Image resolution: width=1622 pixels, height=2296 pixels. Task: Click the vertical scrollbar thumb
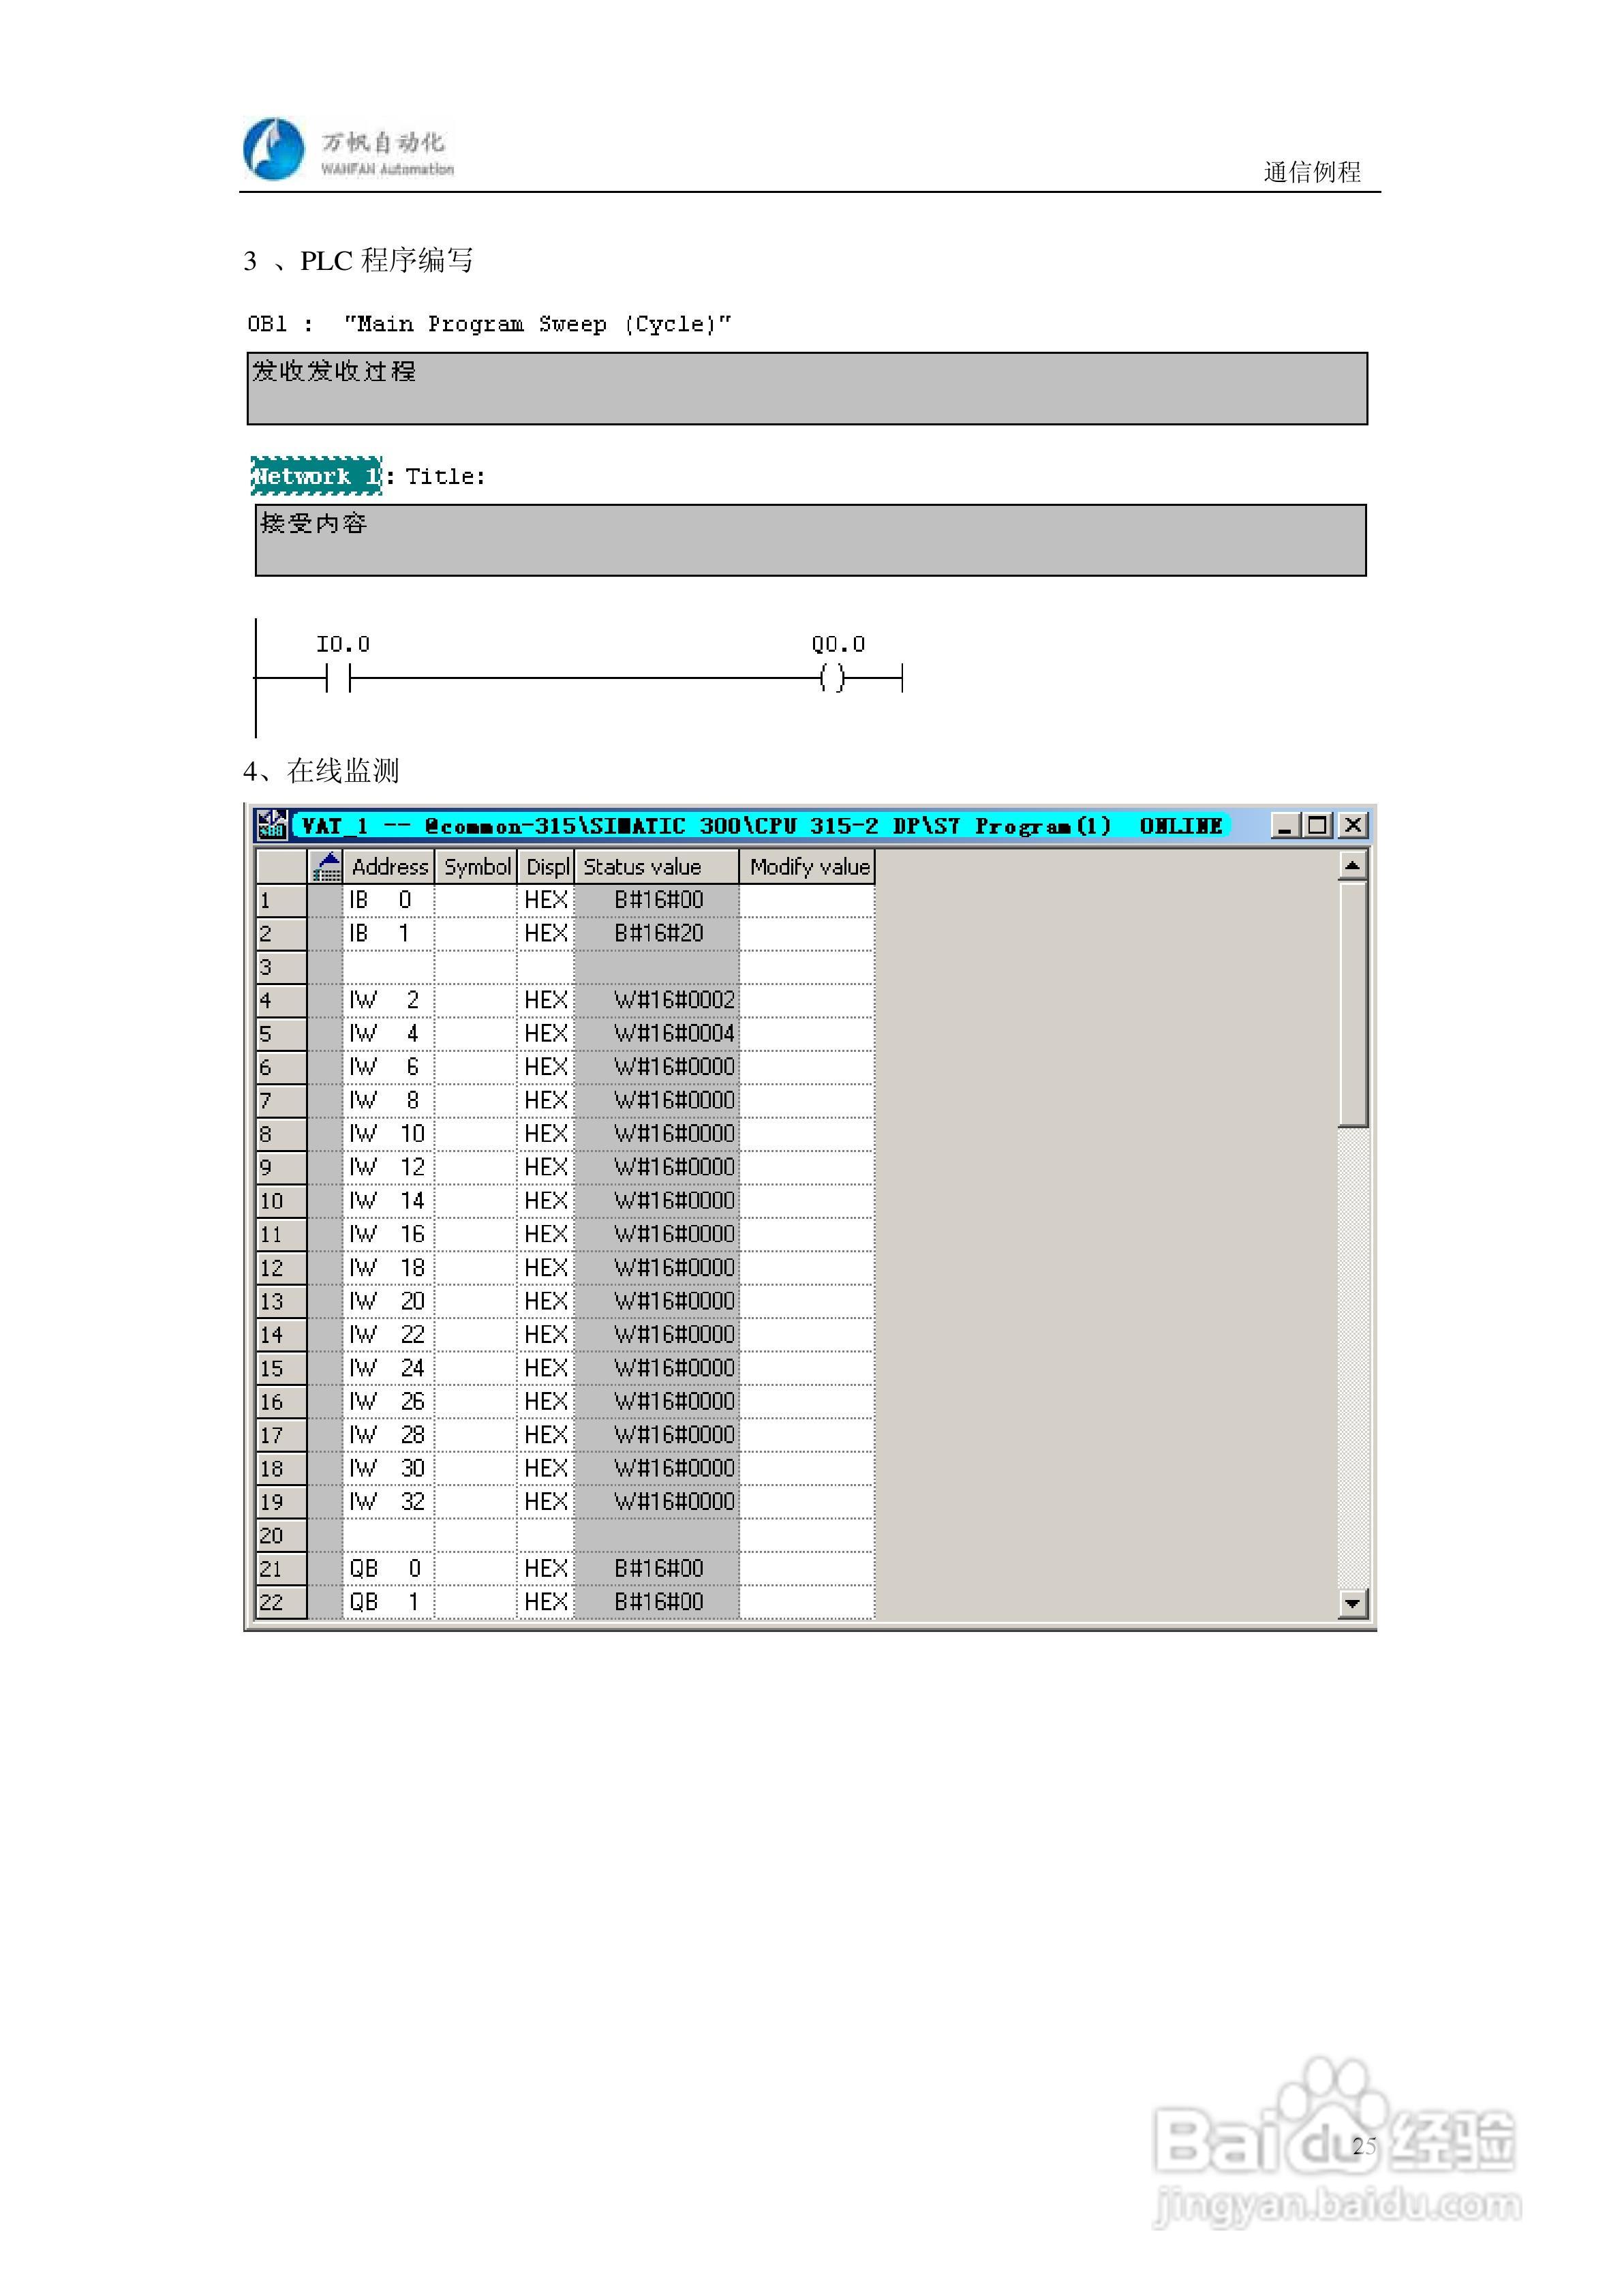(1352, 1003)
